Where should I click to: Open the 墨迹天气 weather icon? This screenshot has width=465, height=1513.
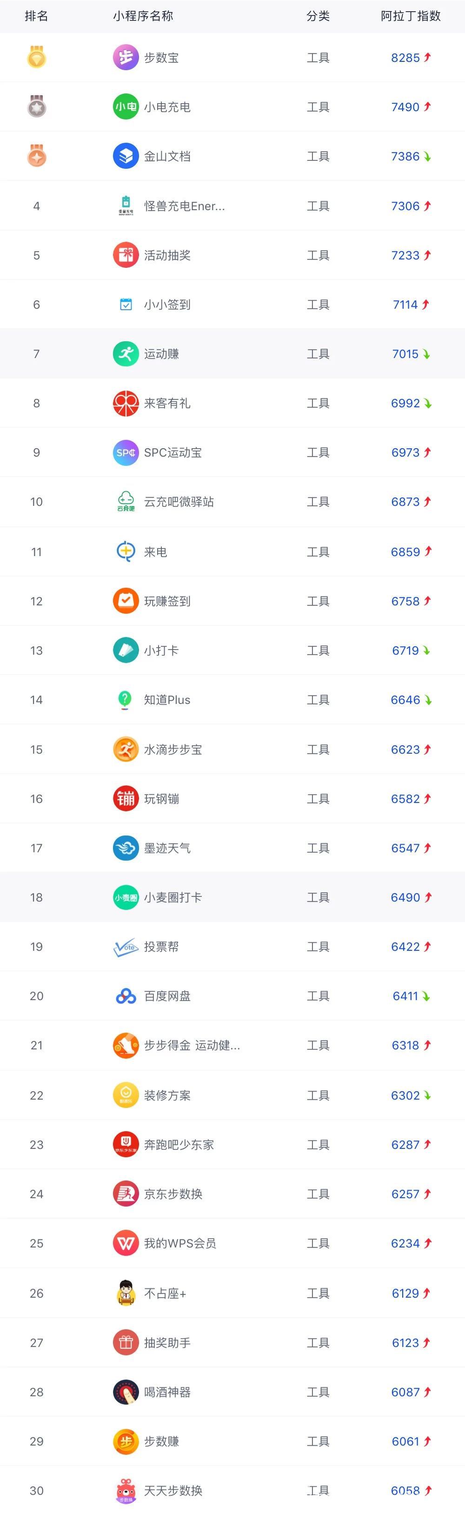tap(126, 848)
